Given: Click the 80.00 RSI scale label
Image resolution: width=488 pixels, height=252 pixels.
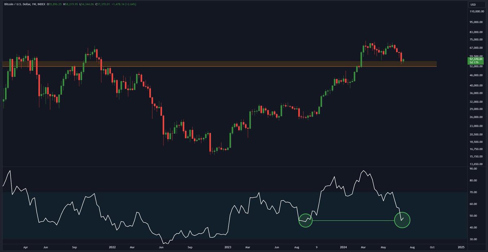Looking at the screenshot, I should click(473, 180).
